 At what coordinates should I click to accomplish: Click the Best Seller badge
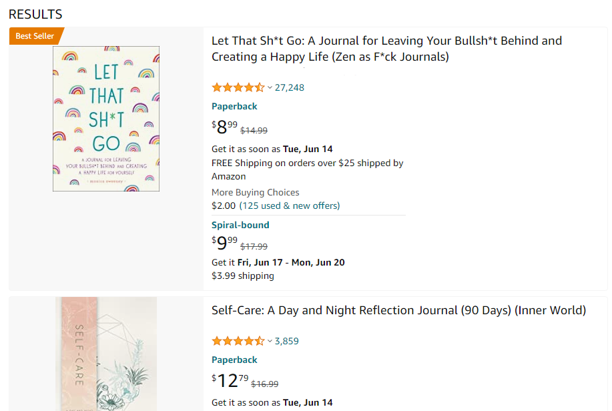pyautogui.click(x=35, y=36)
